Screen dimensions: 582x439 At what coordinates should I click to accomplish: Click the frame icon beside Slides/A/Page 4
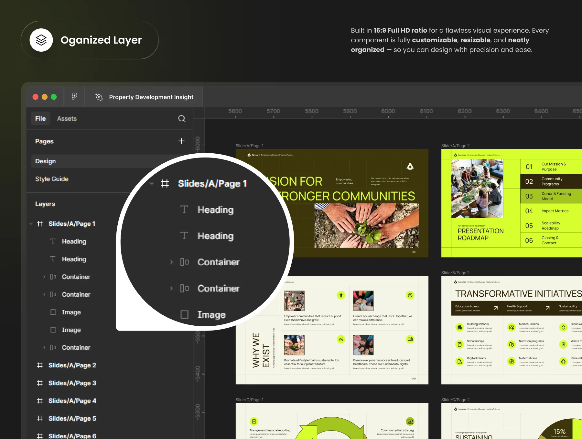[x=40, y=401]
